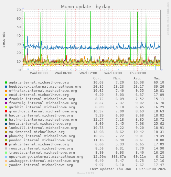Click the orange effrafax legend color swatch
The width and height of the screenshot is (171, 177).
tap(6, 91)
